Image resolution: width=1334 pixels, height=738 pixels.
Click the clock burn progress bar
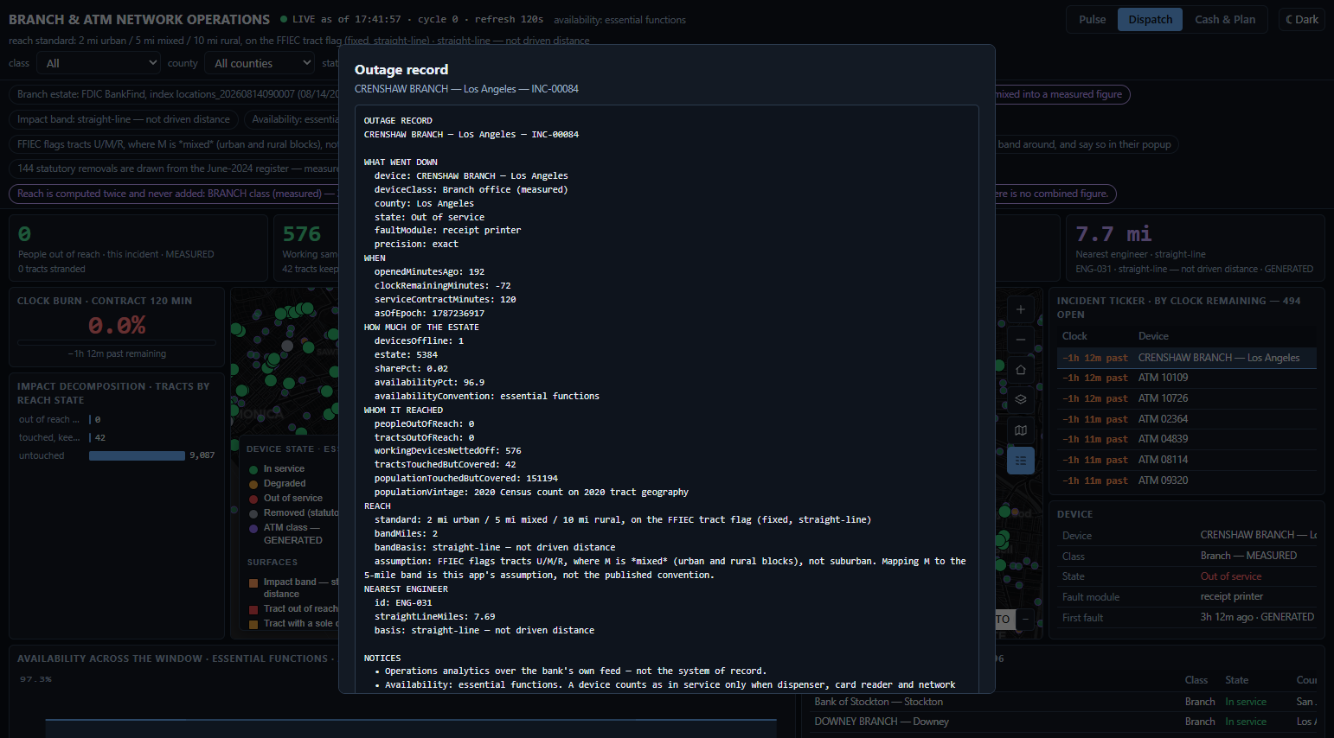117,343
